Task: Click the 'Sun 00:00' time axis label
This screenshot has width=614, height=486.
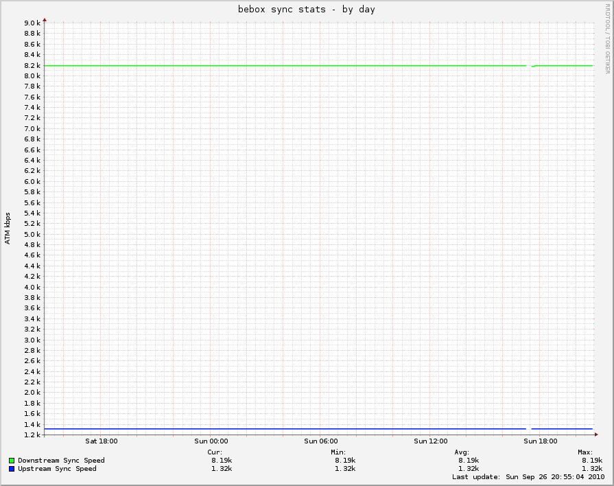Action: [211, 441]
